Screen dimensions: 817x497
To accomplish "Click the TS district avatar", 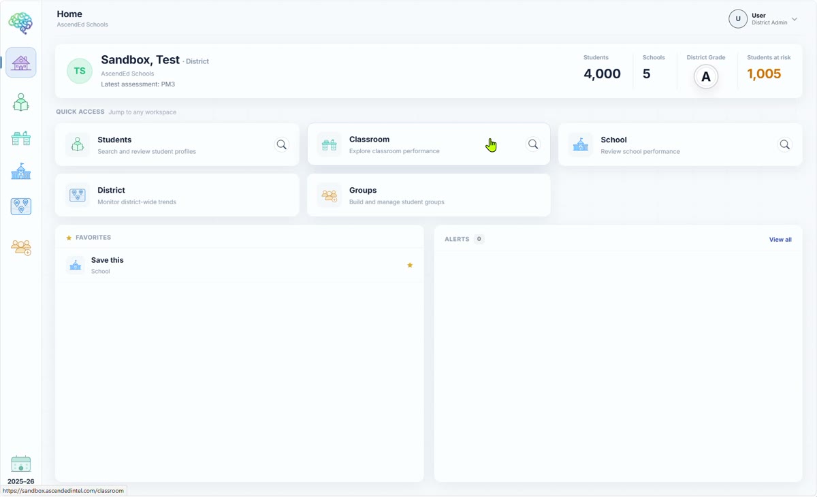I will tap(80, 71).
